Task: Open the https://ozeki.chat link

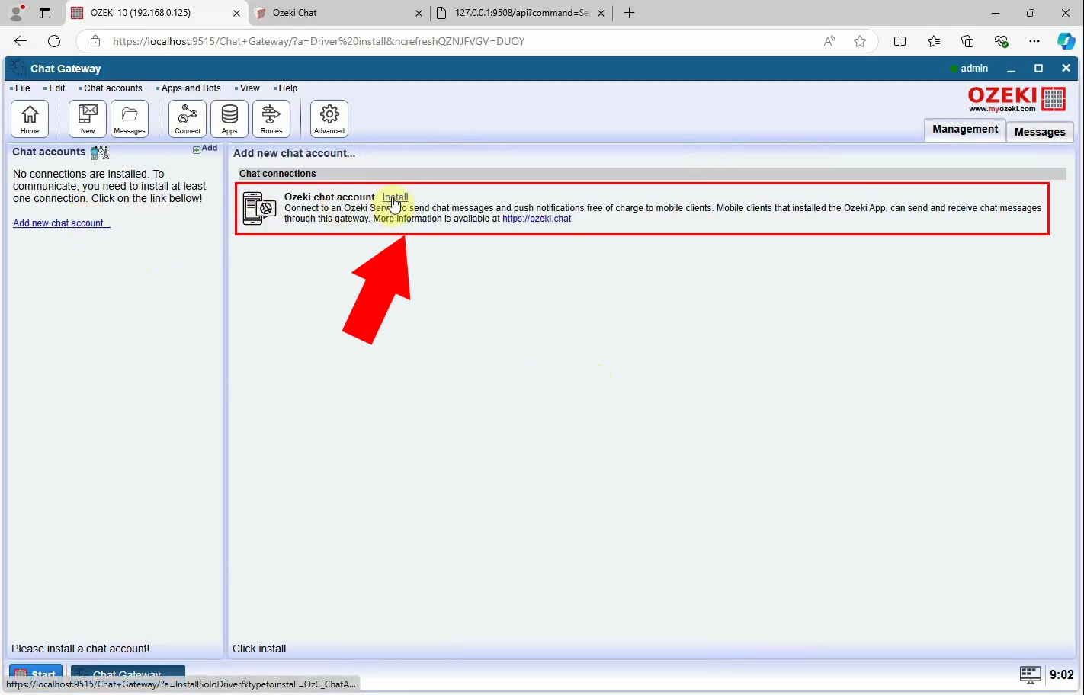Action: [537, 219]
